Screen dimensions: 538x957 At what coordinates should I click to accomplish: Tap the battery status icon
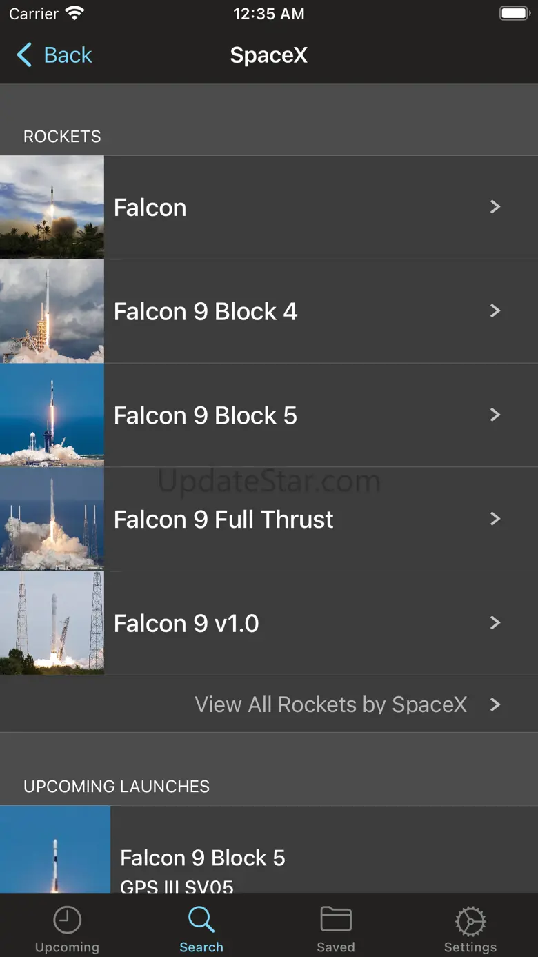(514, 13)
